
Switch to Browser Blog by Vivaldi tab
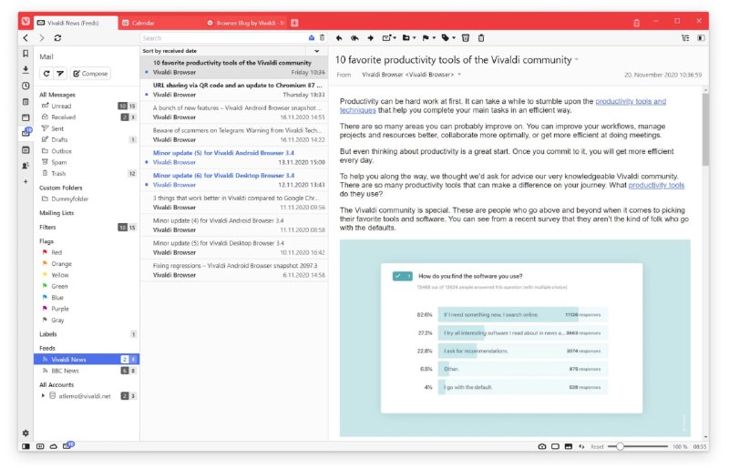coord(246,22)
